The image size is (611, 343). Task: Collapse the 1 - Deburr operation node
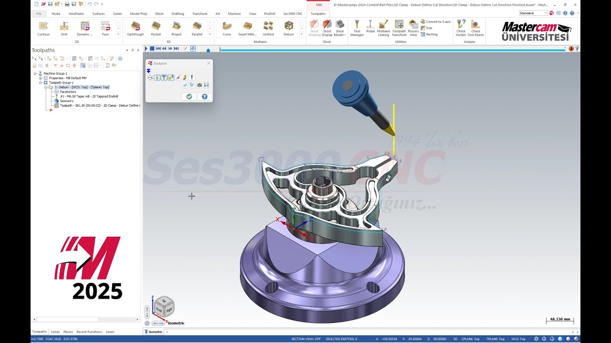(46, 87)
